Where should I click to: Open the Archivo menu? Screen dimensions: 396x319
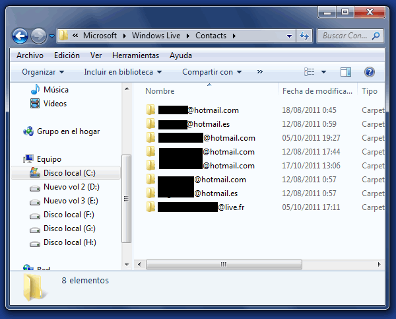click(x=30, y=55)
